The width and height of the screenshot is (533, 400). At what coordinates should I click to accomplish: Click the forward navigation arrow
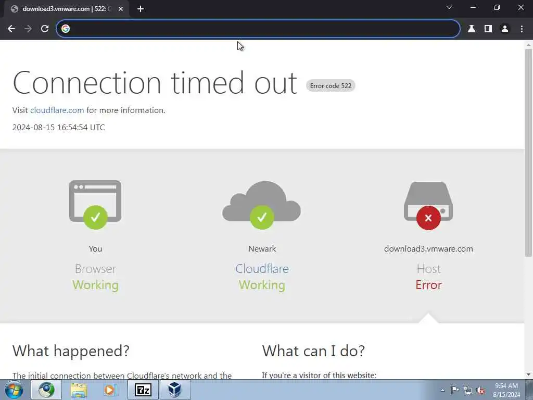[28, 29]
